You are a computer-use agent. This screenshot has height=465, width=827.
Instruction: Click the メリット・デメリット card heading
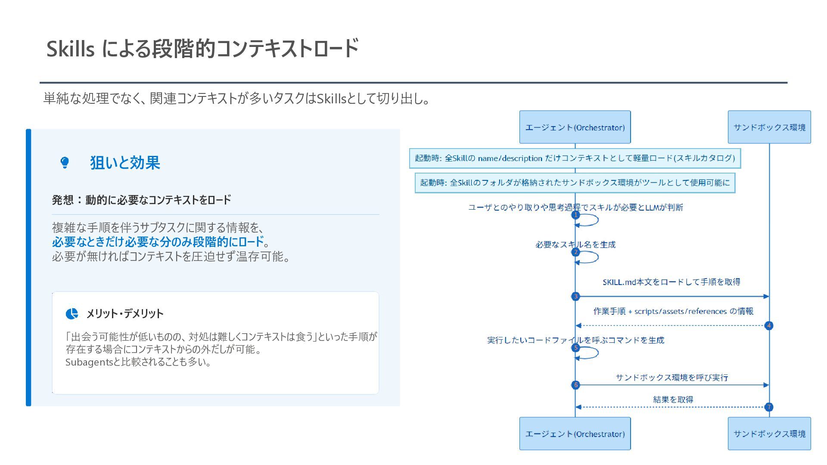coord(125,313)
